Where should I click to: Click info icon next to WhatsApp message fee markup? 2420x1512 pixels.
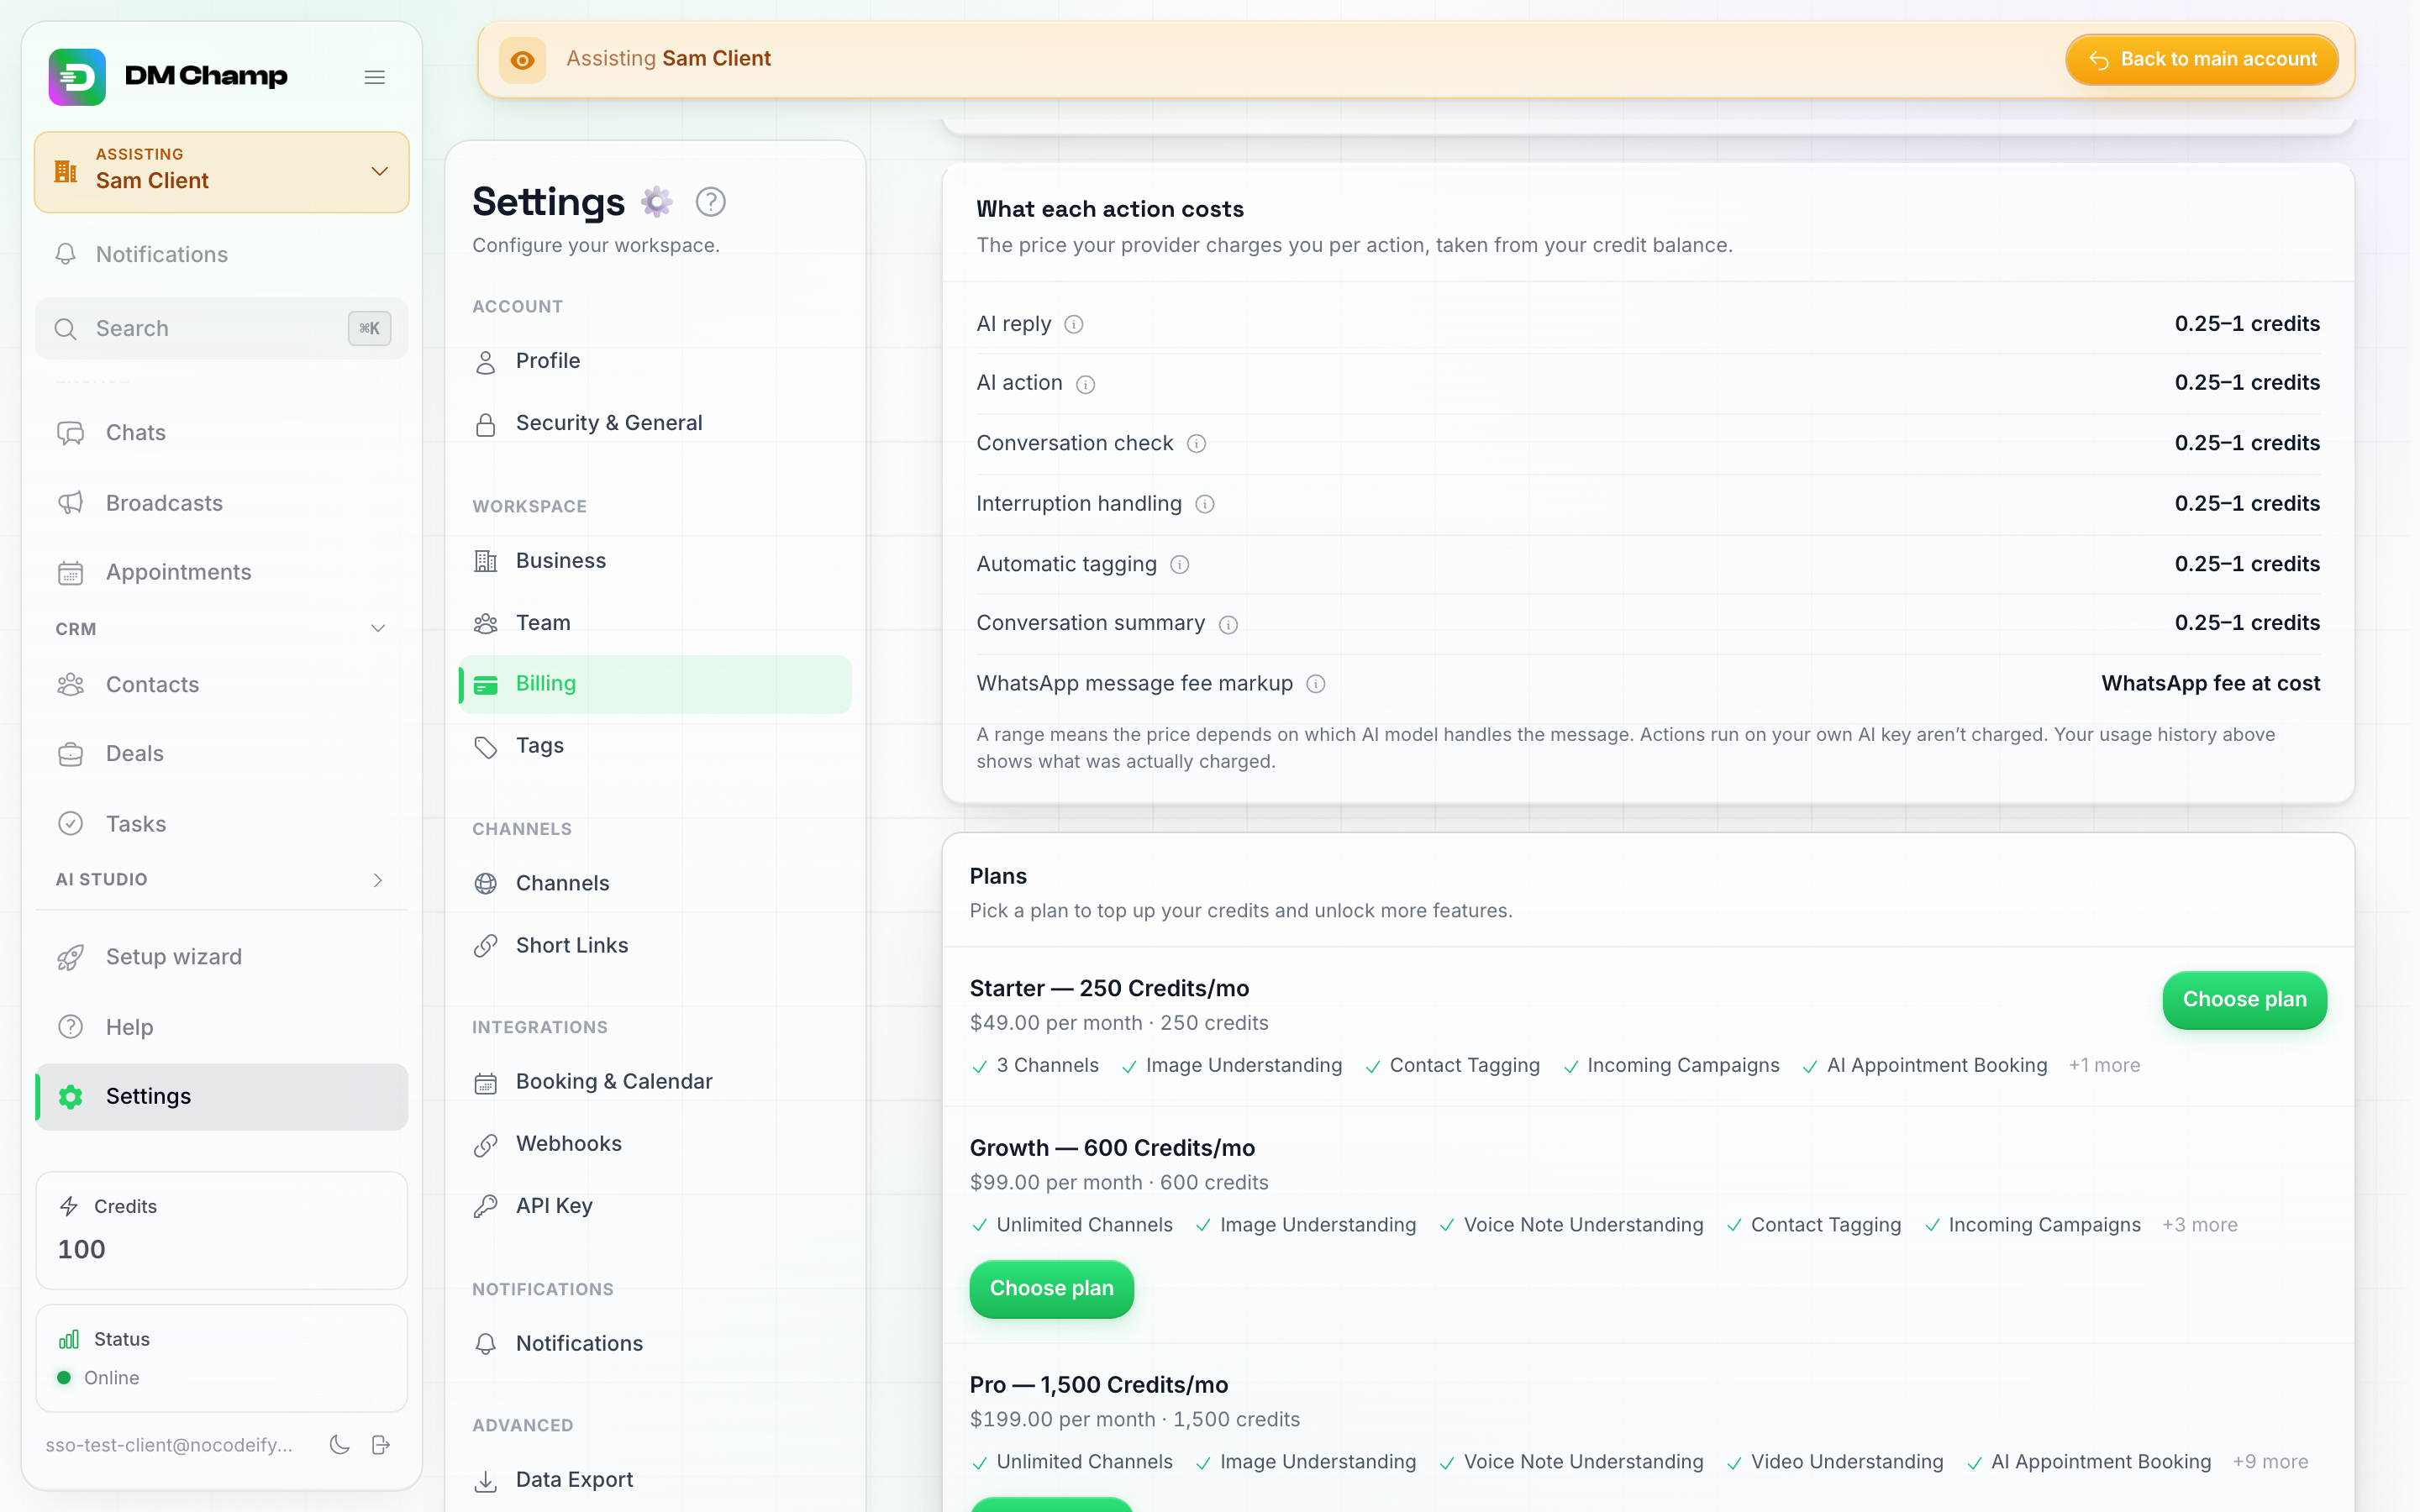click(1316, 684)
